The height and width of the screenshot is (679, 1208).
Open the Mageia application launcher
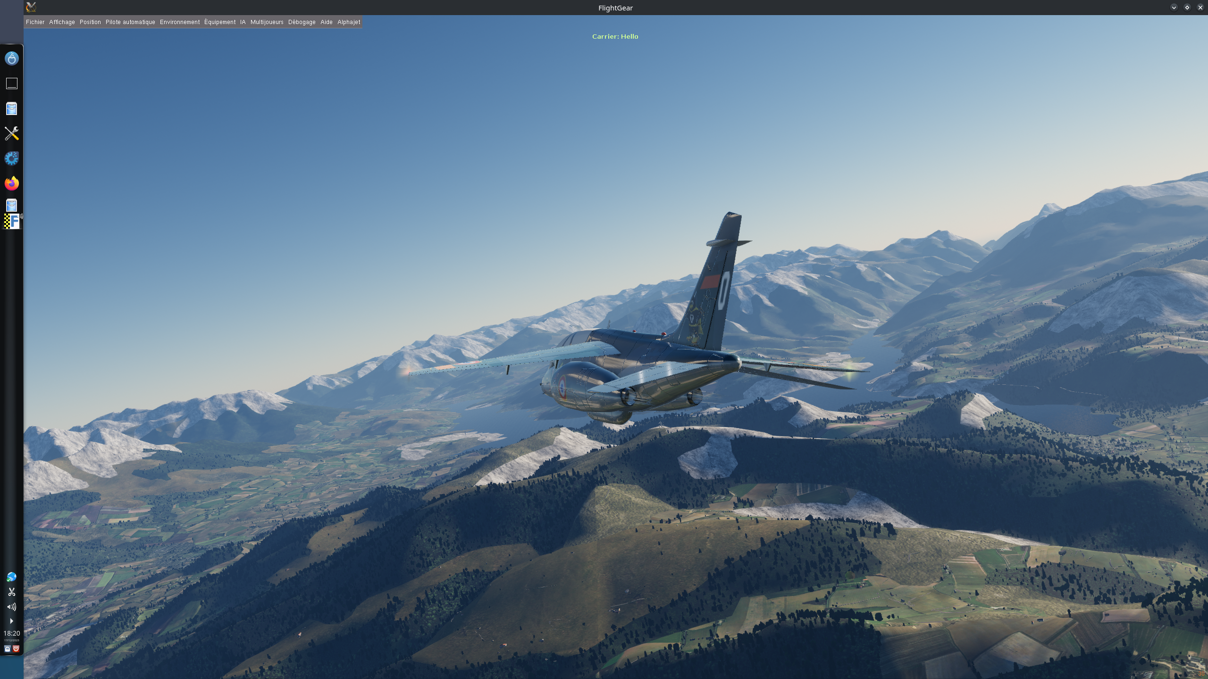pos(11,58)
